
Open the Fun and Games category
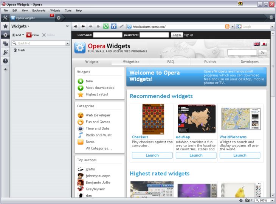(98, 122)
